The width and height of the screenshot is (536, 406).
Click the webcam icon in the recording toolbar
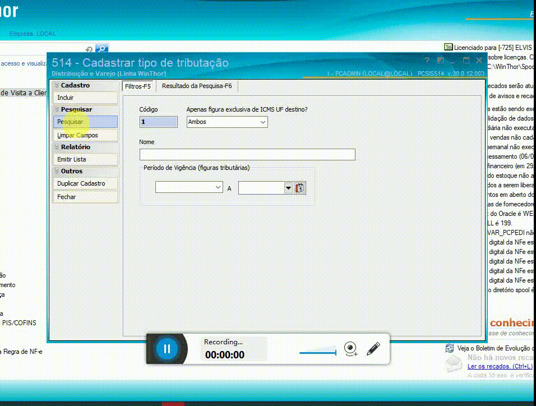click(x=350, y=349)
